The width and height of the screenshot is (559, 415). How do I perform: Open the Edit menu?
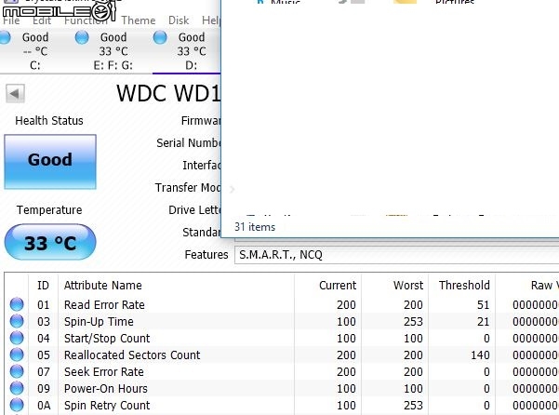coord(42,20)
